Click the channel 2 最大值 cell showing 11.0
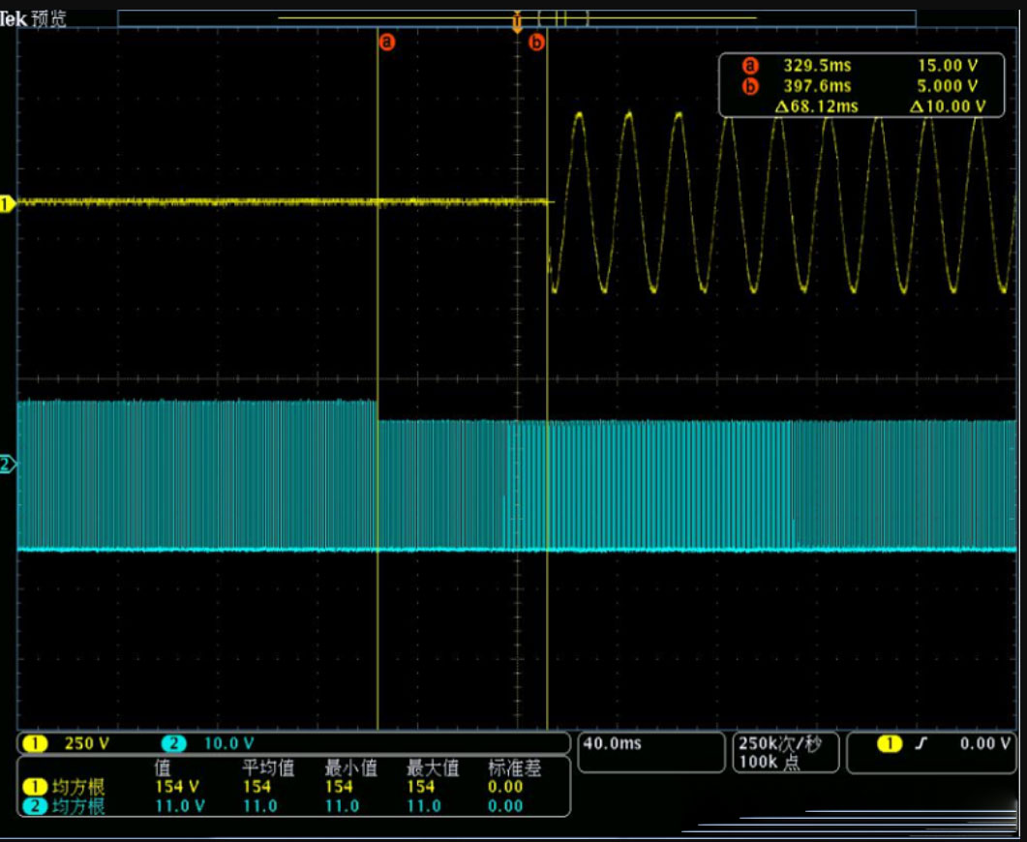This screenshot has width=1027, height=842. coord(424,806)
